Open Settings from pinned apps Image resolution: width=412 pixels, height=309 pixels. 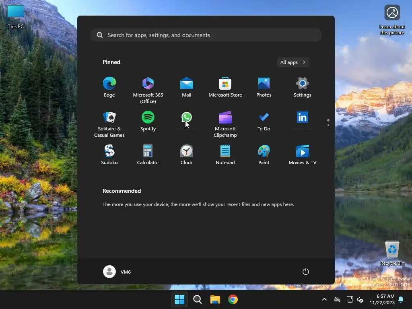[303, 87]
